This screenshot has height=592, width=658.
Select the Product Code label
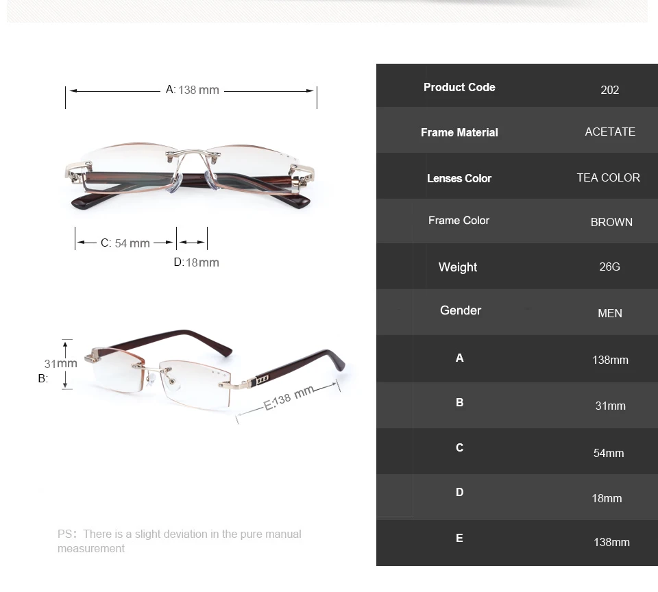459,87
